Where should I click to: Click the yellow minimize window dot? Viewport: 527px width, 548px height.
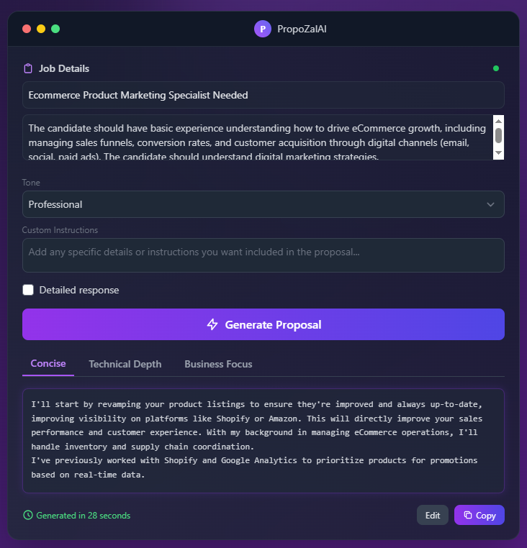41,29
